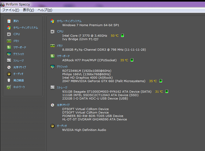Click the 光学ドライブ heading in summary panel
The image size is (205, 151).
point(63,105)
